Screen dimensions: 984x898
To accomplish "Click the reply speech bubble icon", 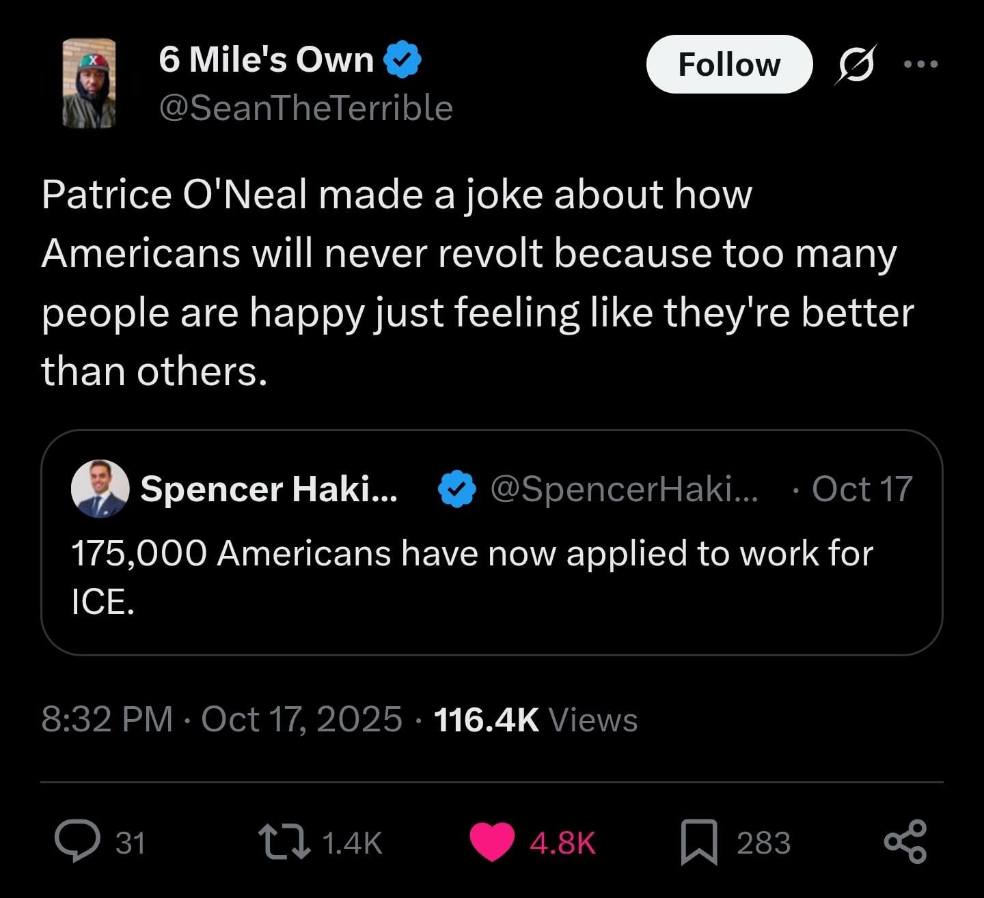I will coord(78,841).
